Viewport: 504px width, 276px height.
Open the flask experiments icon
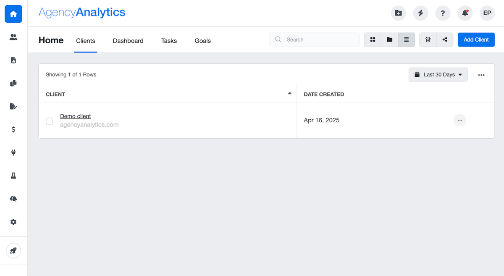[13, 176]
